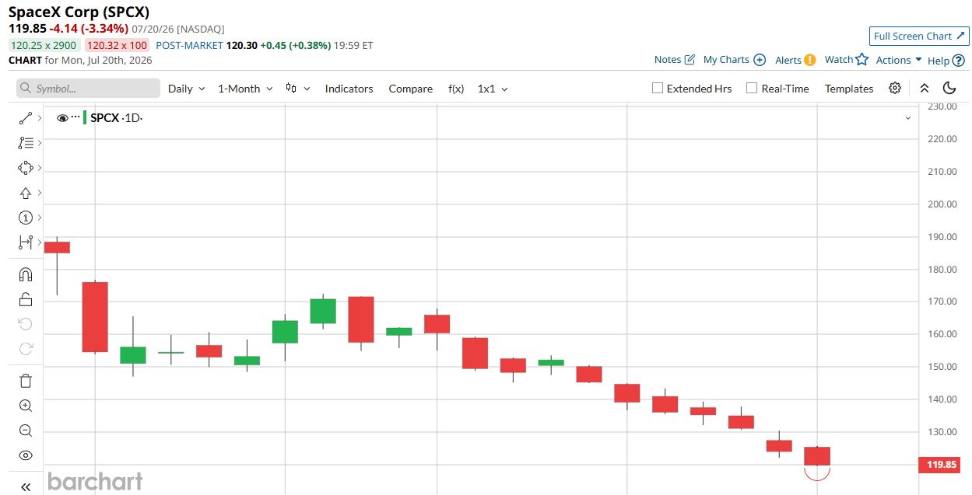Enable the Real-Time checkbox
The height and width of the screenshot is (495, 972).
click(x=752, y=89)
